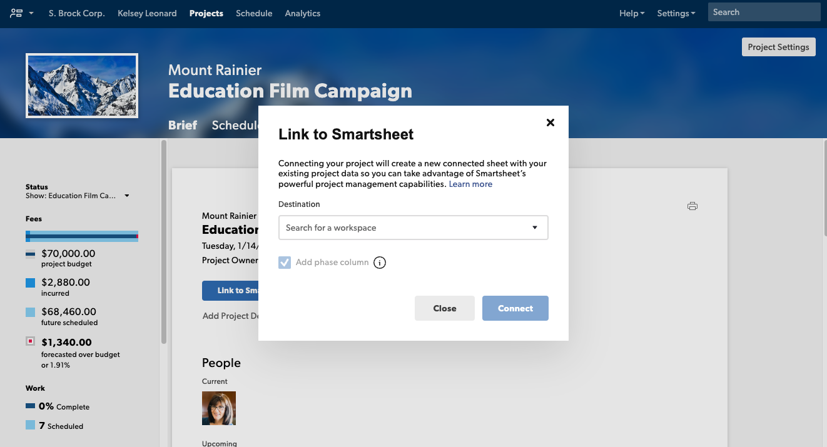
Task: Toggle the Add phase column checkbox
Action: (x=285, y=263)
